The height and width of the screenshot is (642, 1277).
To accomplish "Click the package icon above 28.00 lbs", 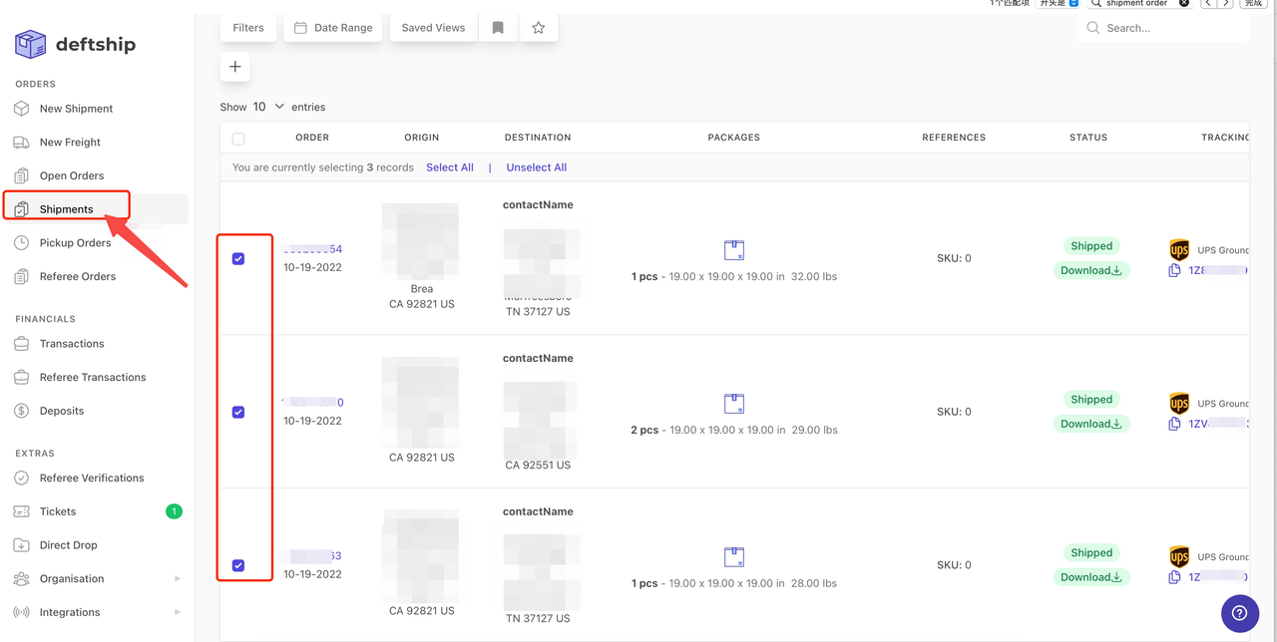I will (734, 557).
